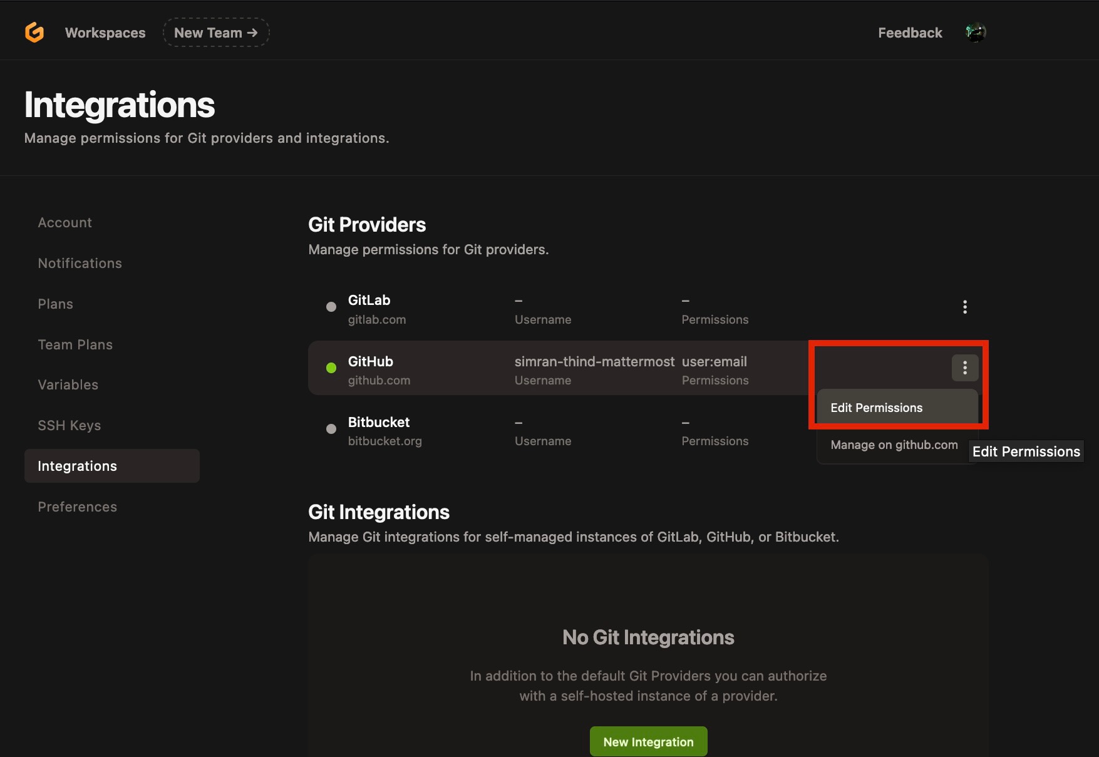
Task: Click GitHub green status dot
Action: [x=331, y=368]
